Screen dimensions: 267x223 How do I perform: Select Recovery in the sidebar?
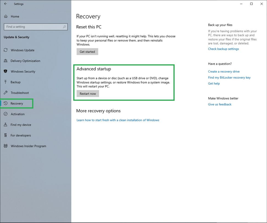pyautogui.click(x=17, y=103)
